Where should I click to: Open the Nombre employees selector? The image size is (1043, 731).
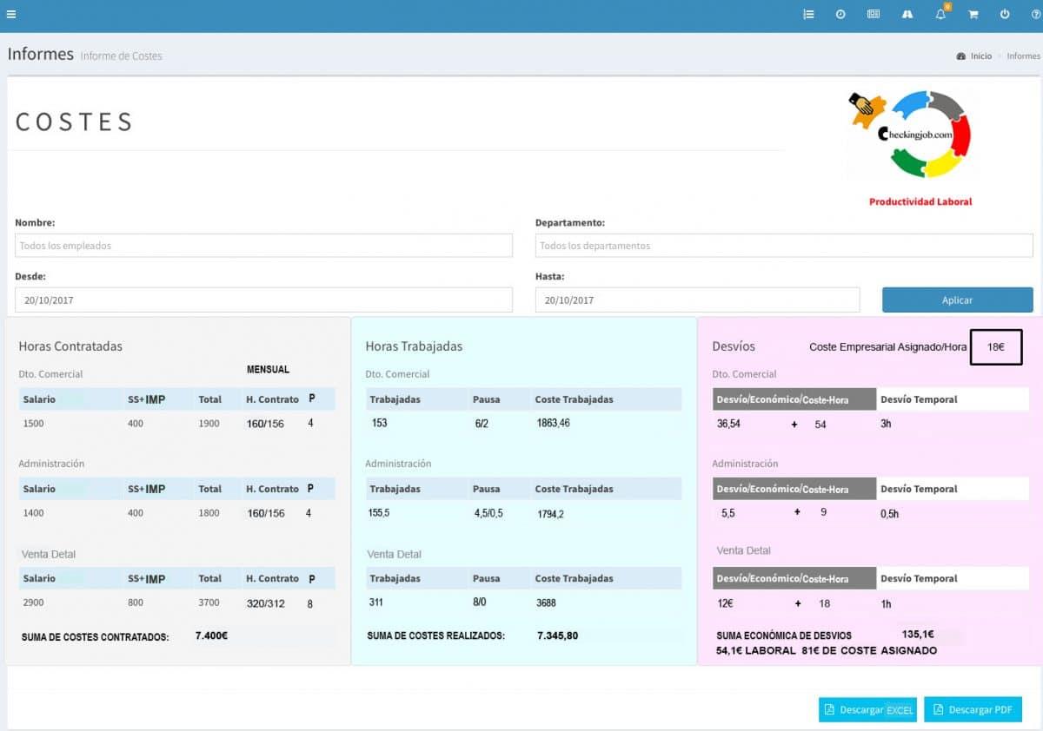click(x=263, y=246)
